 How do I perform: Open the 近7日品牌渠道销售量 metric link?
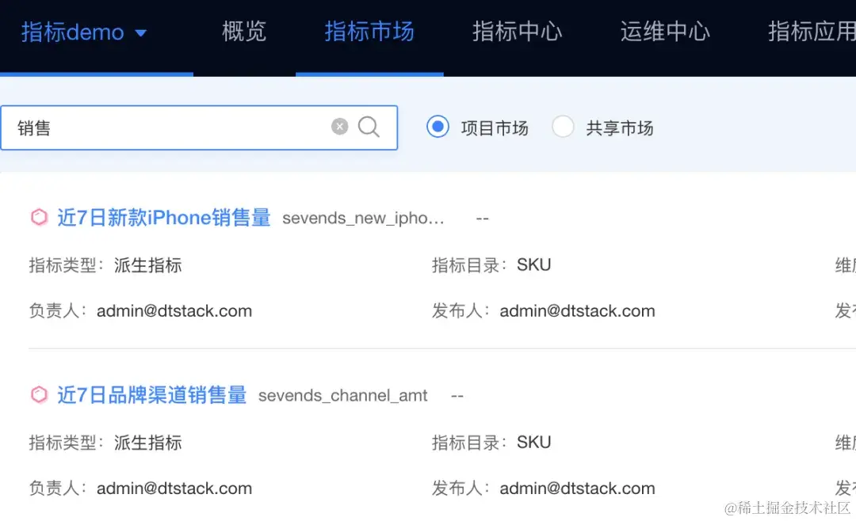point(151,395)
